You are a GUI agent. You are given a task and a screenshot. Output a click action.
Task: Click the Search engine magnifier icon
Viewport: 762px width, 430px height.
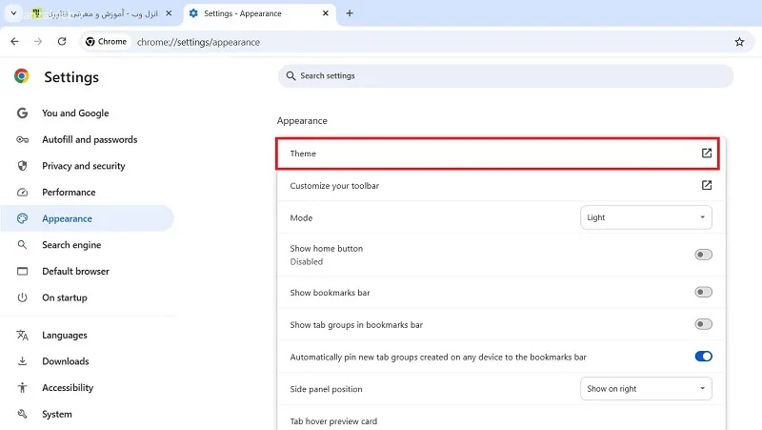tap(22, 245)
